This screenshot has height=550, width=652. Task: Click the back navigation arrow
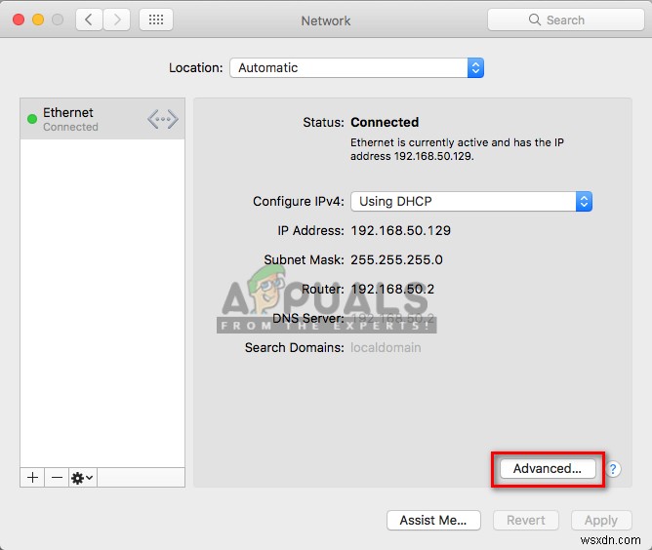coord(89,20)
